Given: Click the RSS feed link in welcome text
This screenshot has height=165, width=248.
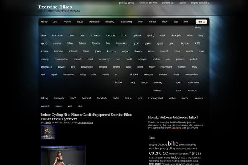Looking at the screenshot, I should point(176,128).
